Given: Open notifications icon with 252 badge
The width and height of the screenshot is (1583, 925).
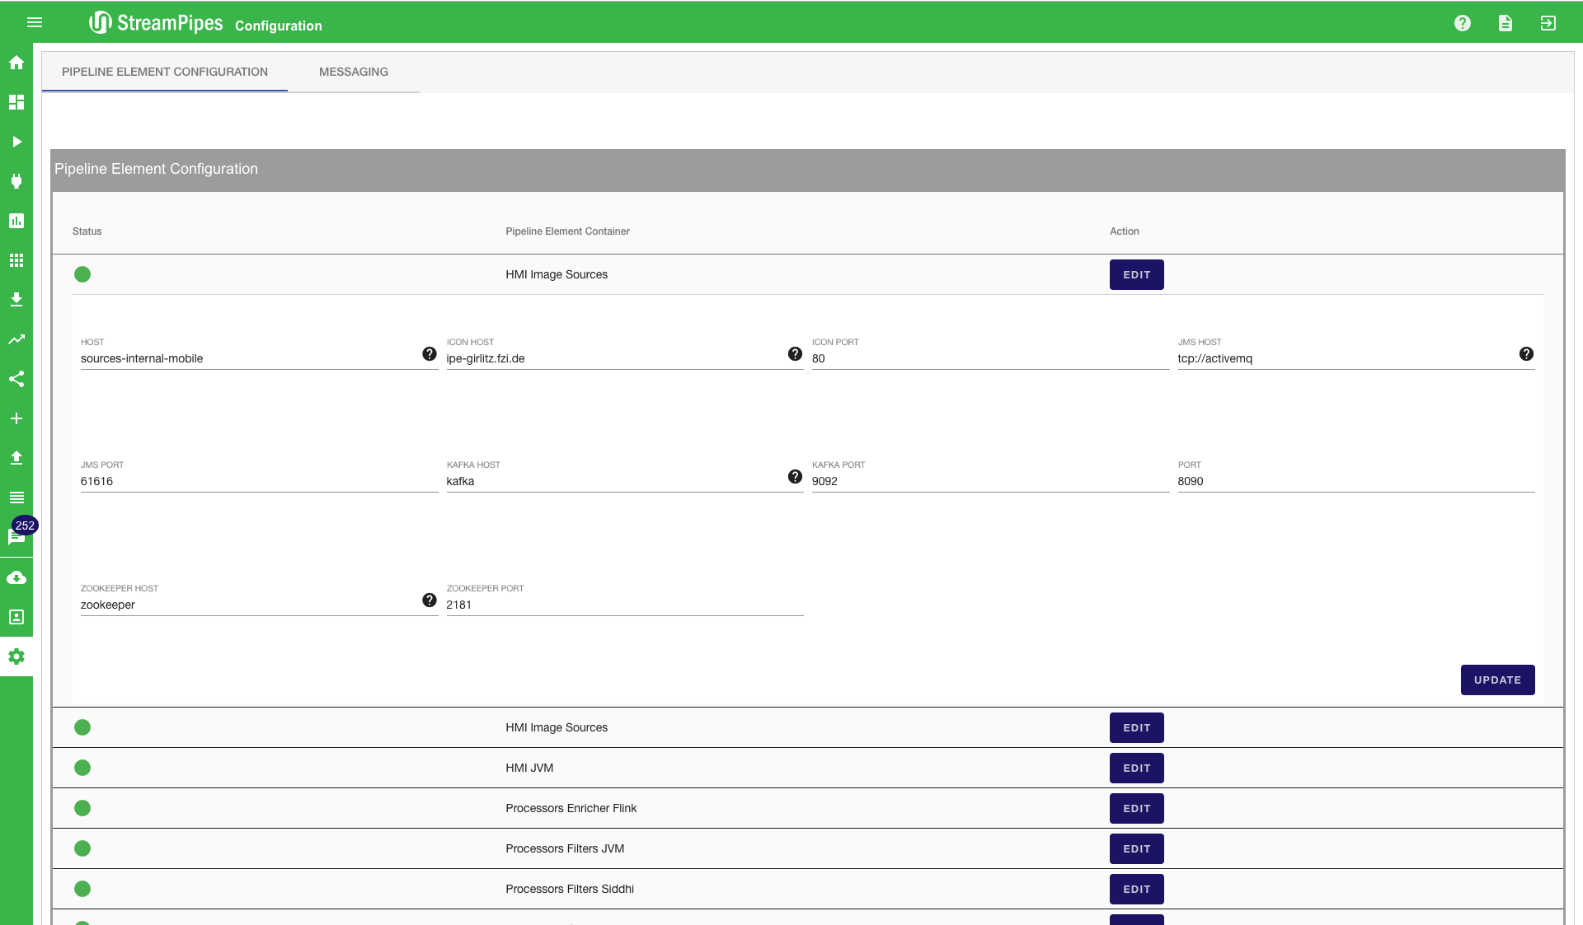Looking at the screenshot, I should (16, 536).
